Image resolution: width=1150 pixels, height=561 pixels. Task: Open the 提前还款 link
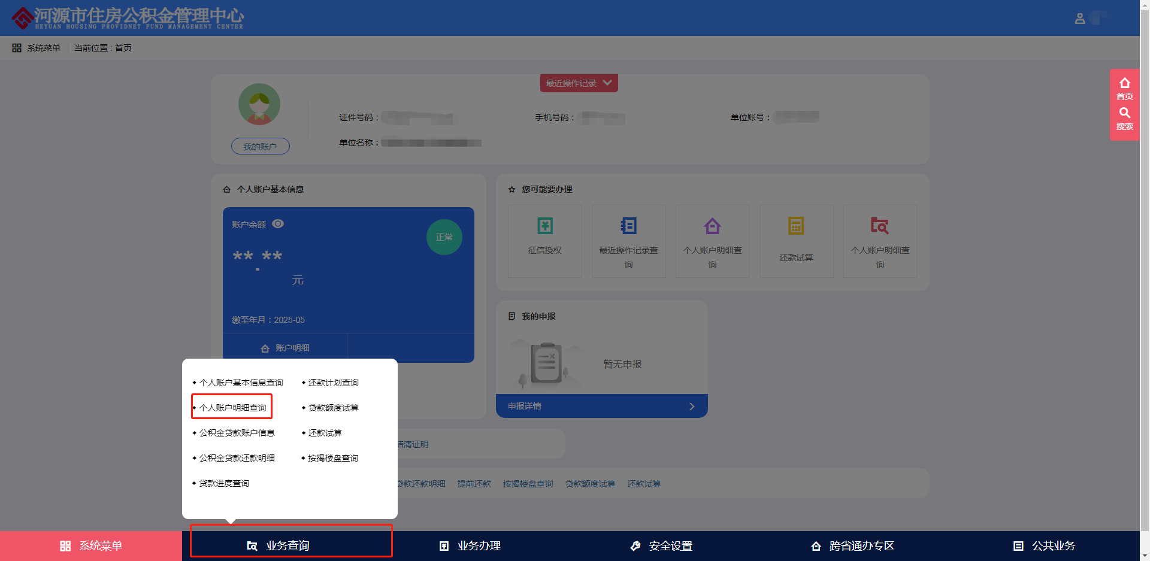pyautogui.click(x=474, y=483)
